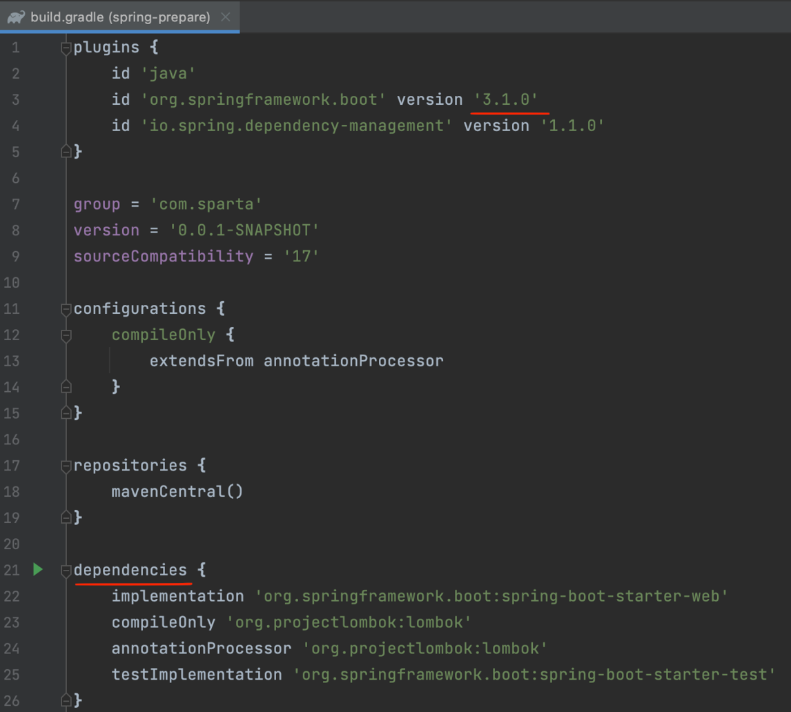791x712 pixels.
Task: Click the 'configurations' keyword
Action: (139, 308)
